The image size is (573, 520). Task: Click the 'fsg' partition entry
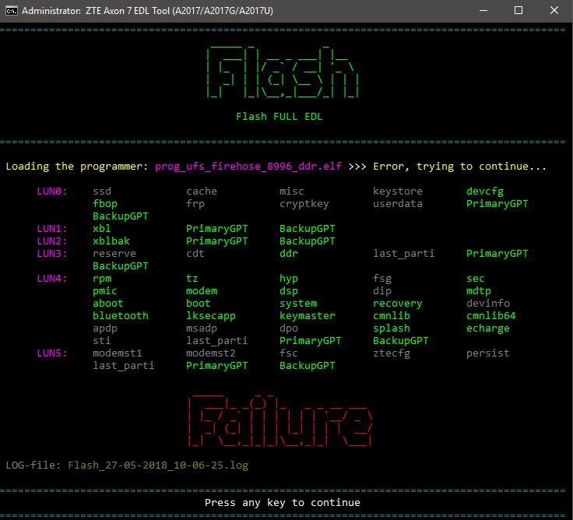[382, 279]
